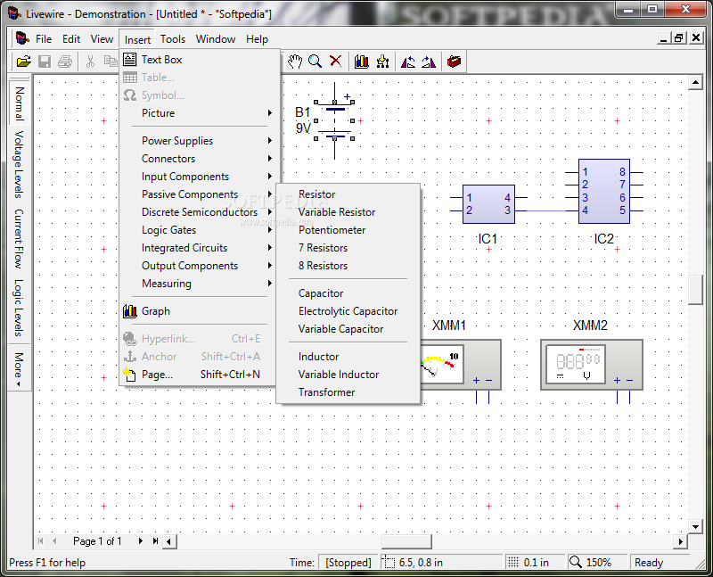Insert a Transformer
Viewport: 713px width, 577px height.
[348, 392]
